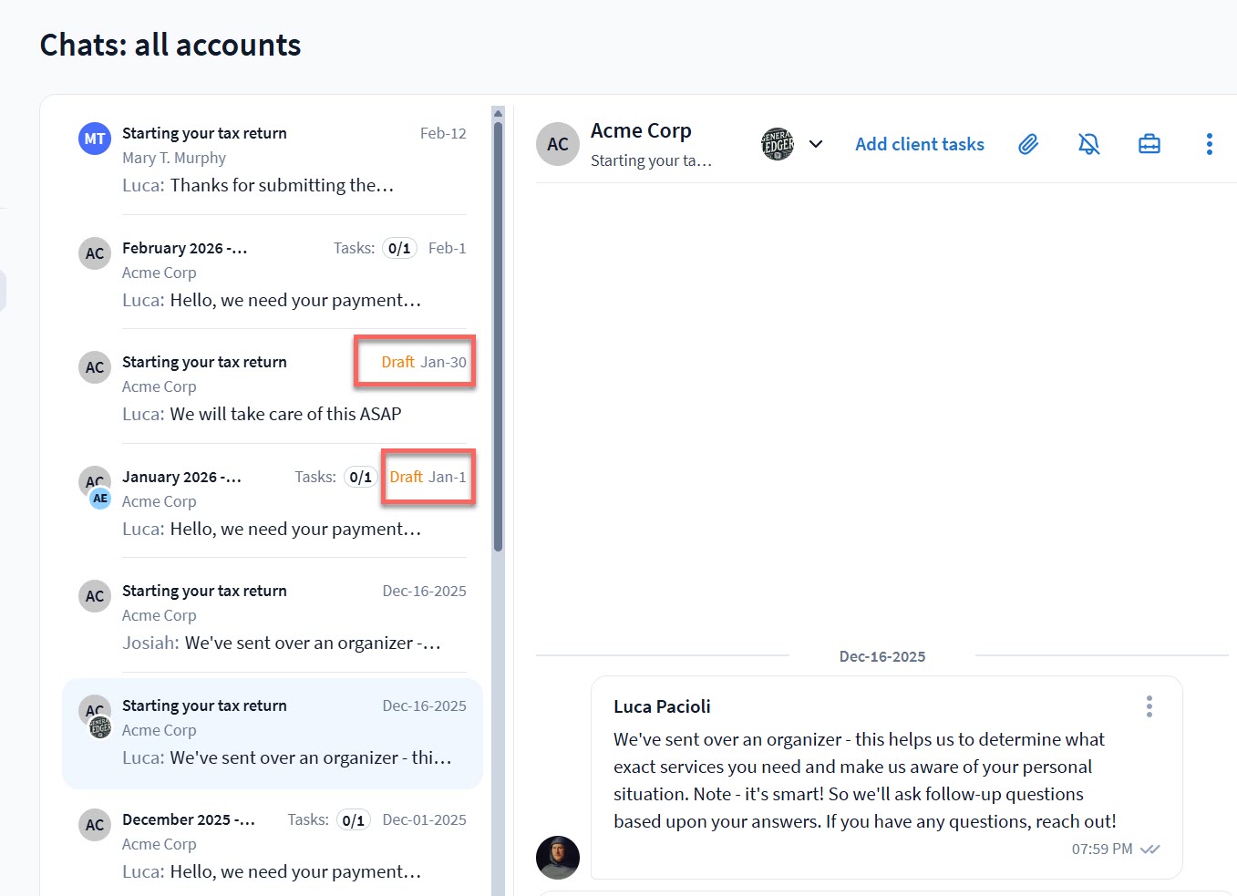Viewport: 1237px width, 896px height.
Task: Click the 0/1 tasks badge on December 2025
Action: click(353, 820)
